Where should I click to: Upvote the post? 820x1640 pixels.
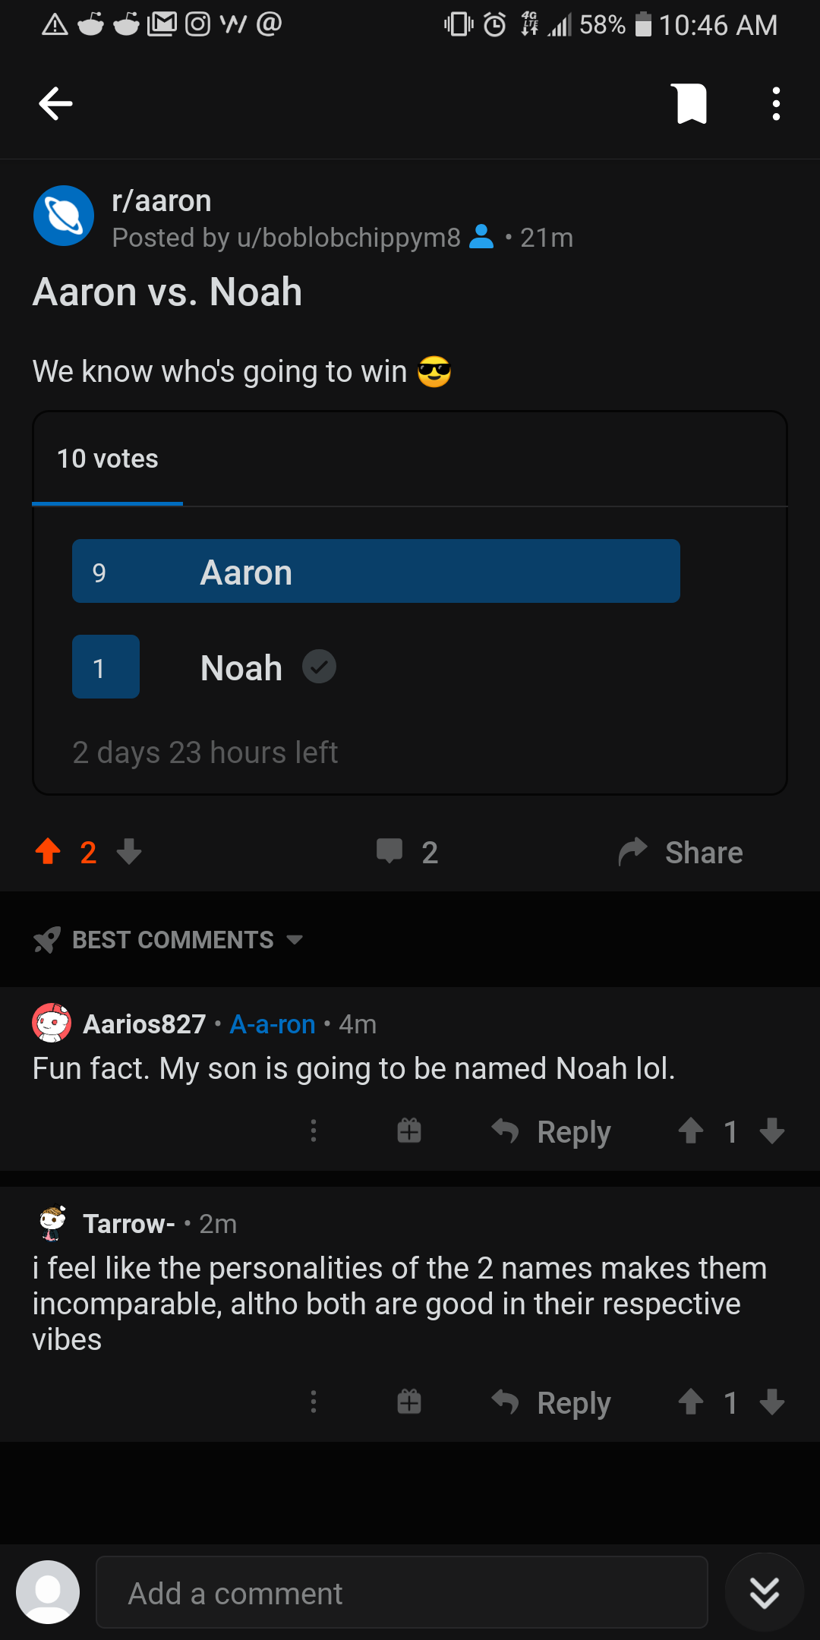47,852
